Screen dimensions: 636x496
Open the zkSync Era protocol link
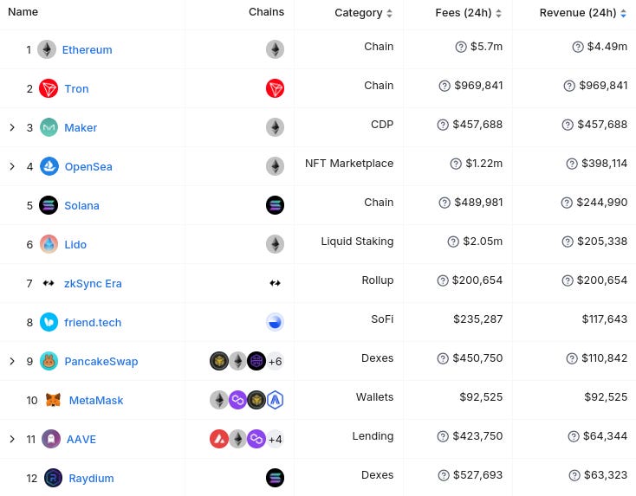point(93,284)
